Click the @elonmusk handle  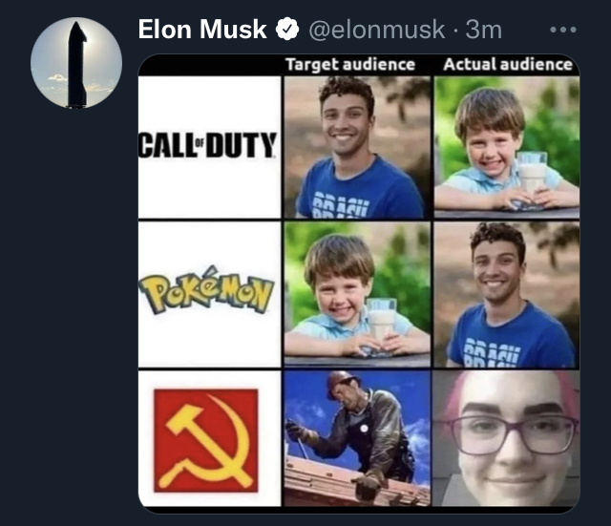click(375, 30)
